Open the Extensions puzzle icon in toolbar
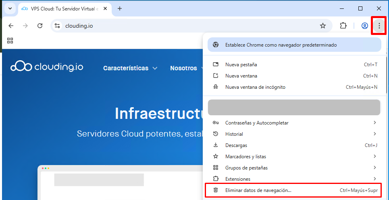 tap(343, 26)
